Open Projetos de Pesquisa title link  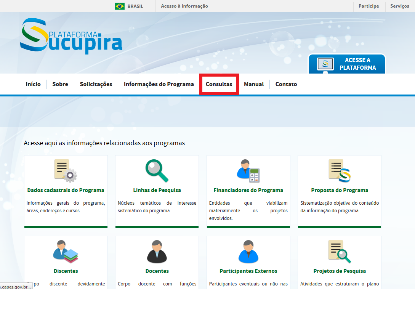[340, 271]
